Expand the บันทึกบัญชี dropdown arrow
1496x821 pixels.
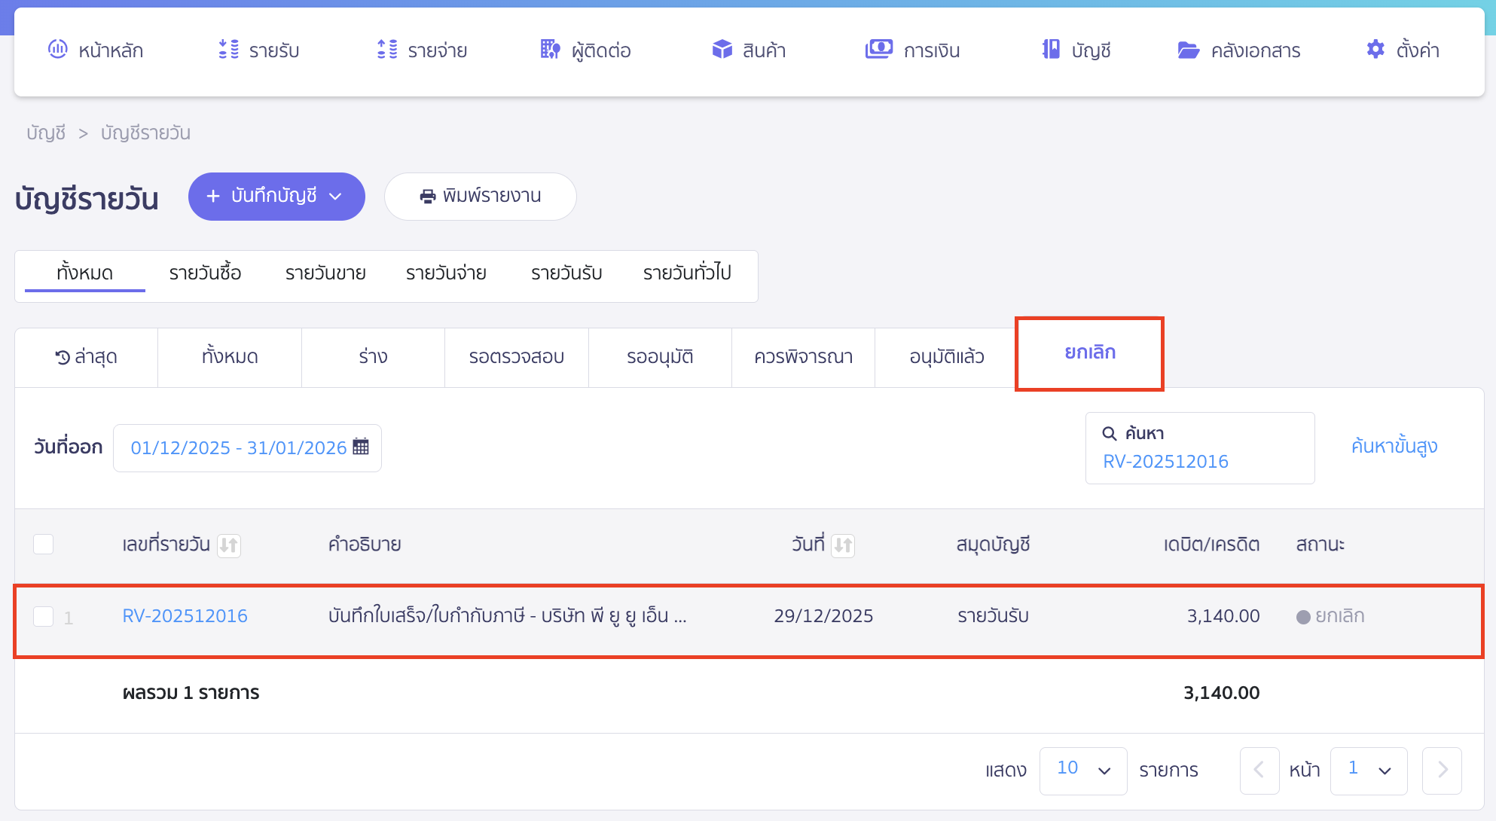click(336, 197)
